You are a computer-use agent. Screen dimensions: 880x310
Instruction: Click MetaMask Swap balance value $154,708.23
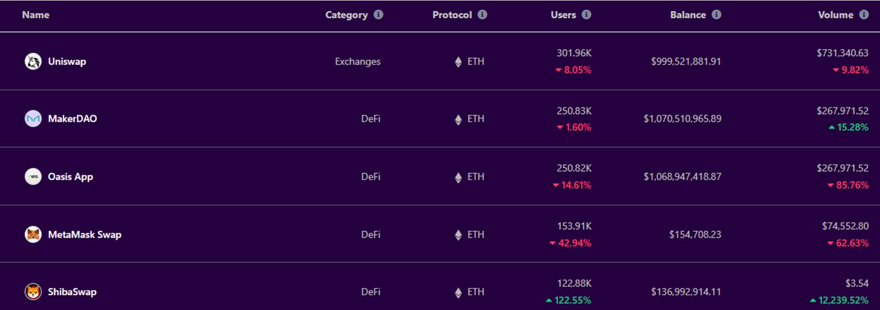coord(695,234)
